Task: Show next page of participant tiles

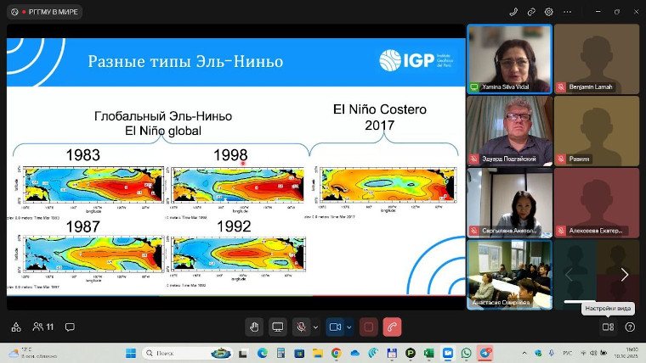Action: (625, 274)
